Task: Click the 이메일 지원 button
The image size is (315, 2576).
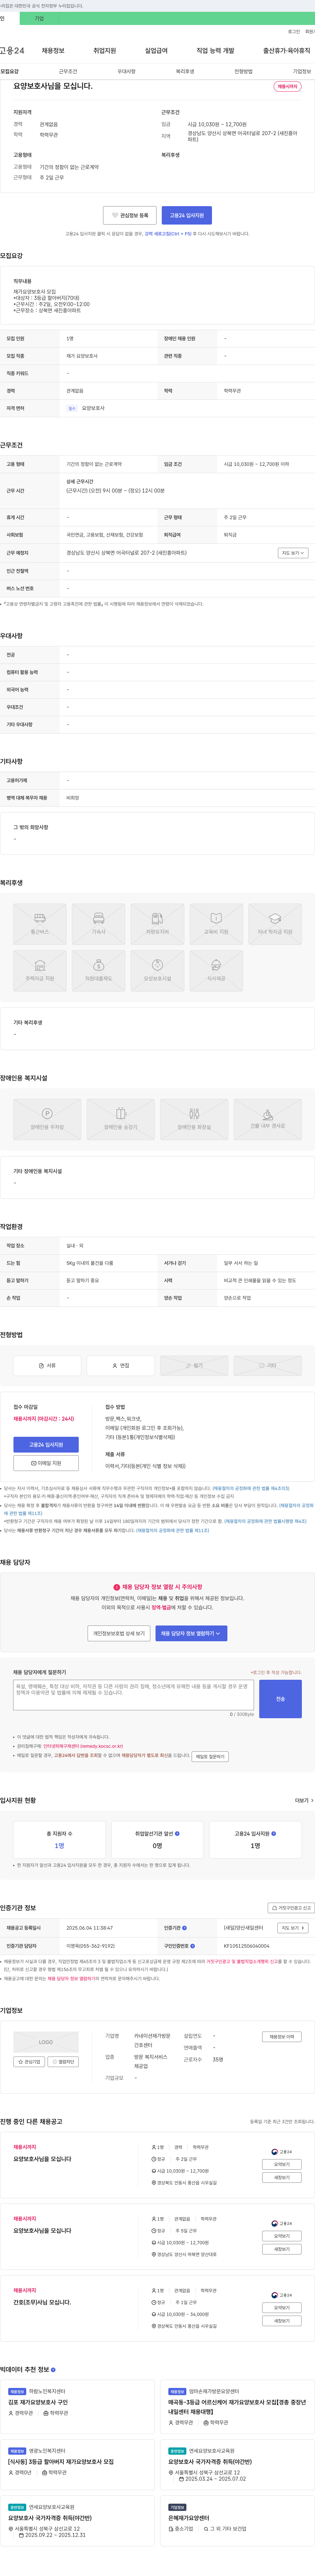Action: point(46,1463)
